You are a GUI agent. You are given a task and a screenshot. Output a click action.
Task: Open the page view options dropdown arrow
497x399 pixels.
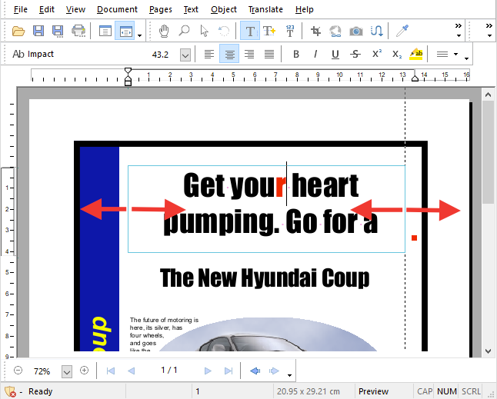139,35
